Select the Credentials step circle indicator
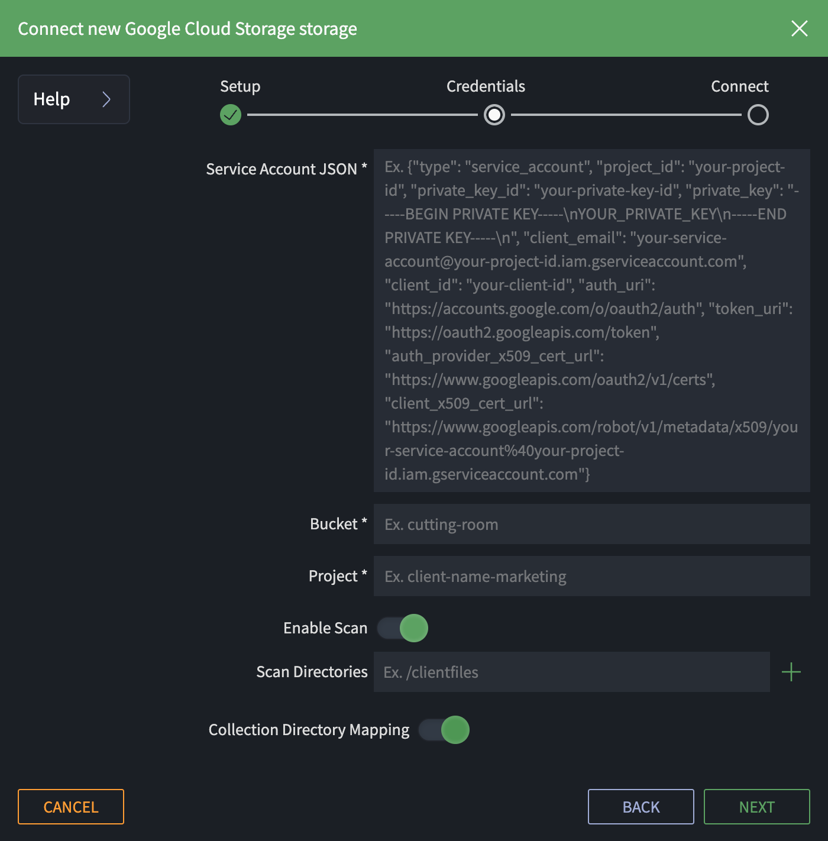 tap(494, 115)
